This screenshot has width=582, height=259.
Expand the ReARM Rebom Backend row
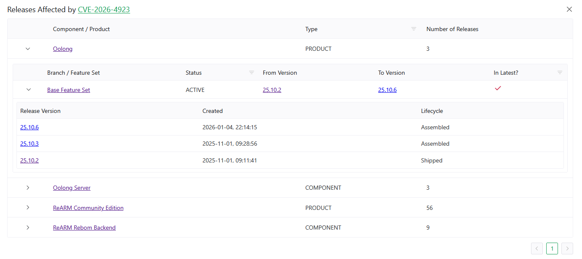[x=28, y=228]
